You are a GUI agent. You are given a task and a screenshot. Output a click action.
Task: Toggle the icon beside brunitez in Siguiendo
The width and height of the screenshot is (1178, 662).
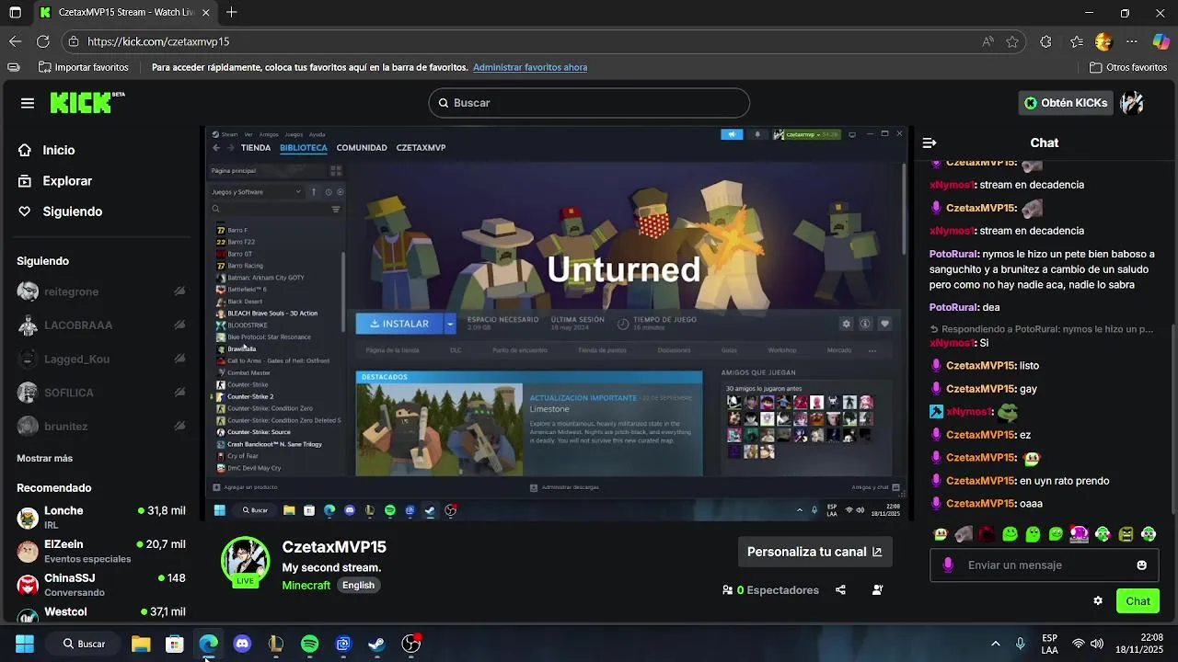179,427
